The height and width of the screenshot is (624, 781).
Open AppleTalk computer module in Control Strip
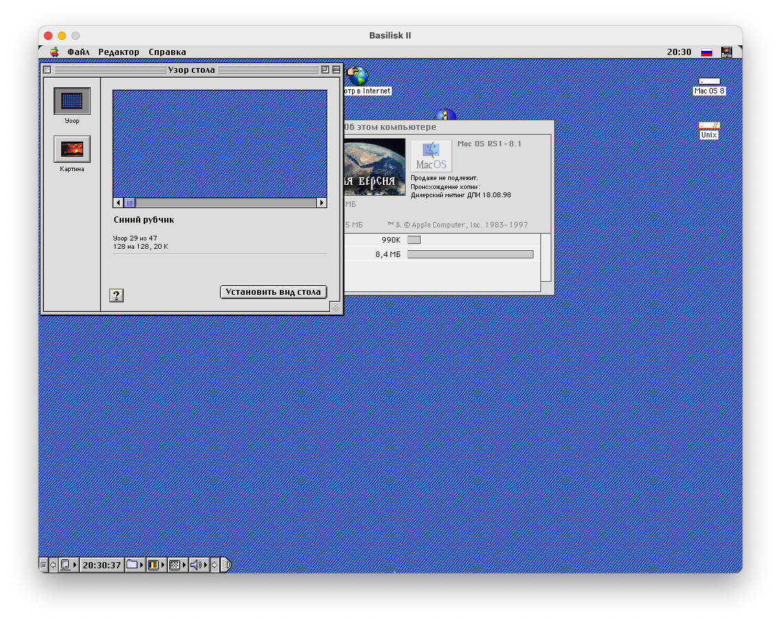(68, 565)
